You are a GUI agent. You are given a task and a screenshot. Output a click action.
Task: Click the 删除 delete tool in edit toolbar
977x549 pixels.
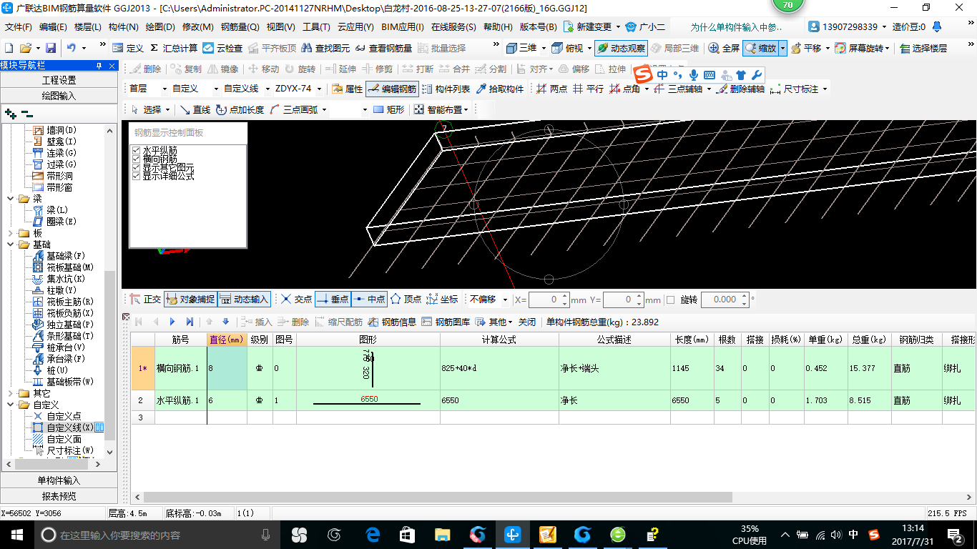pos(145,69)
